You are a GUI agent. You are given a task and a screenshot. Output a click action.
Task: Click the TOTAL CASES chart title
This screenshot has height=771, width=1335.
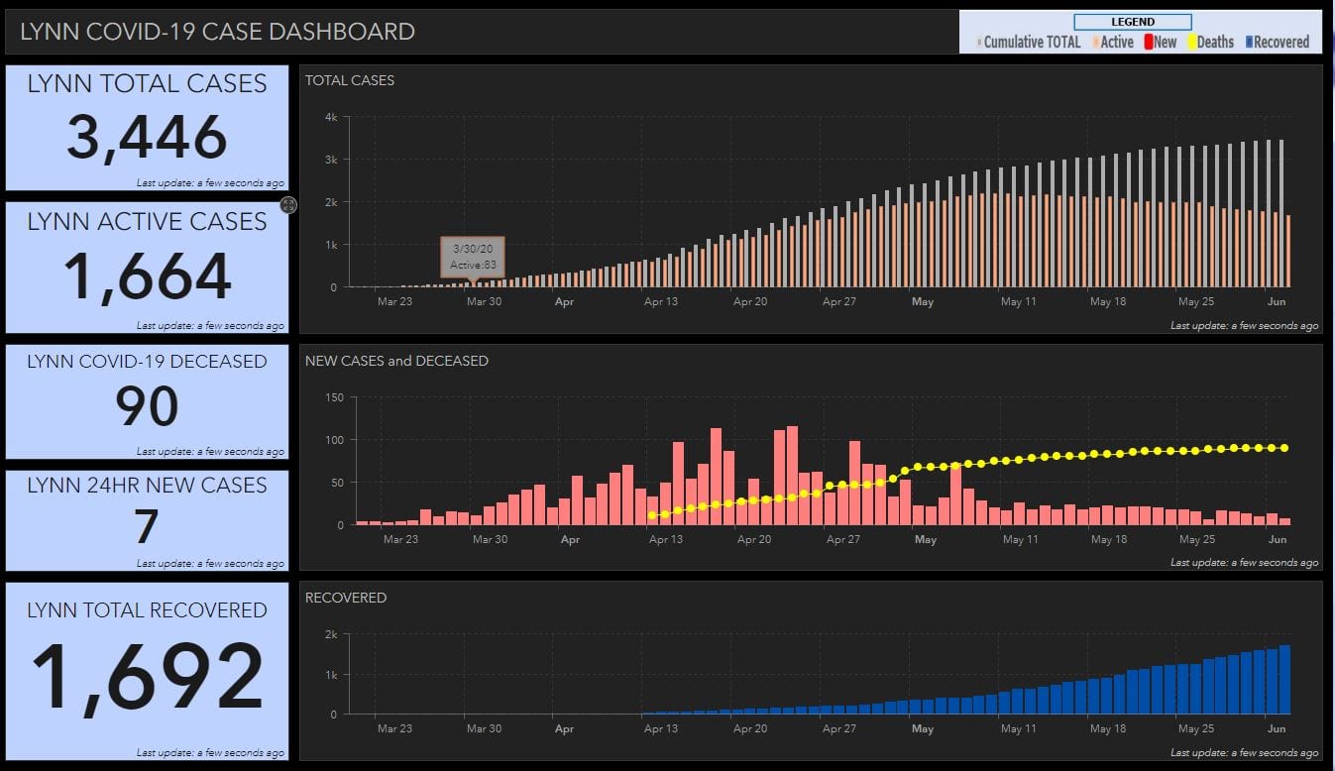(x=350, y=80)
